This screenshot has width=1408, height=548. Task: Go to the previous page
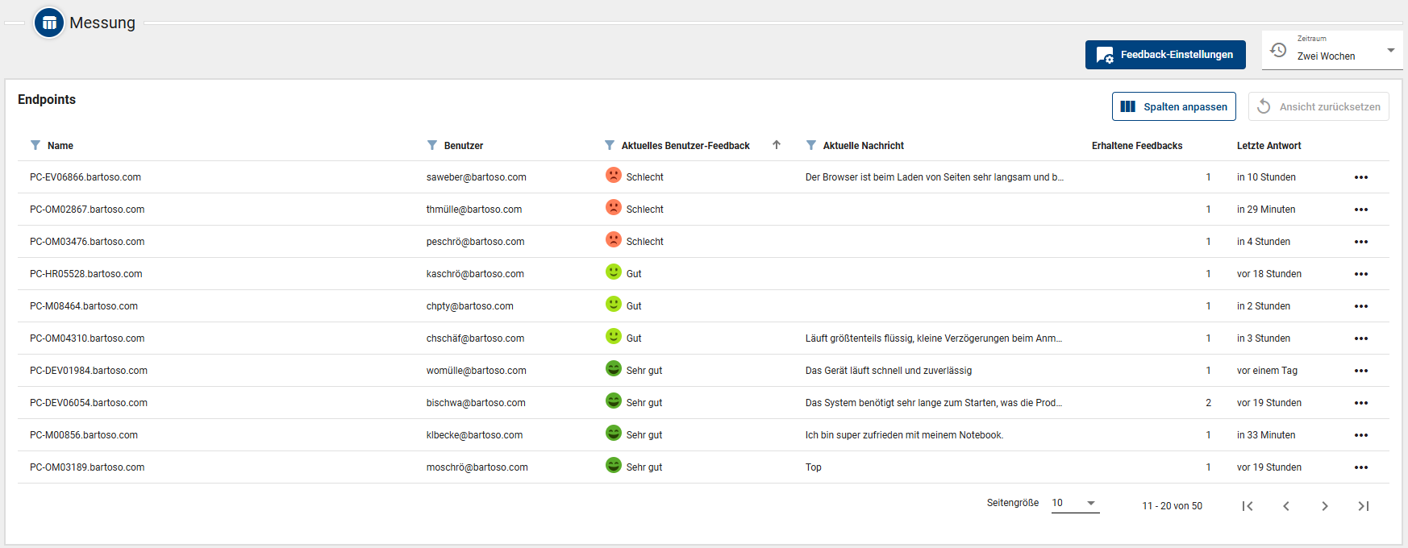coord(1286,506)
